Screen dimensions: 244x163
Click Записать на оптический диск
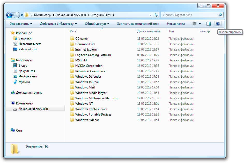138,24
